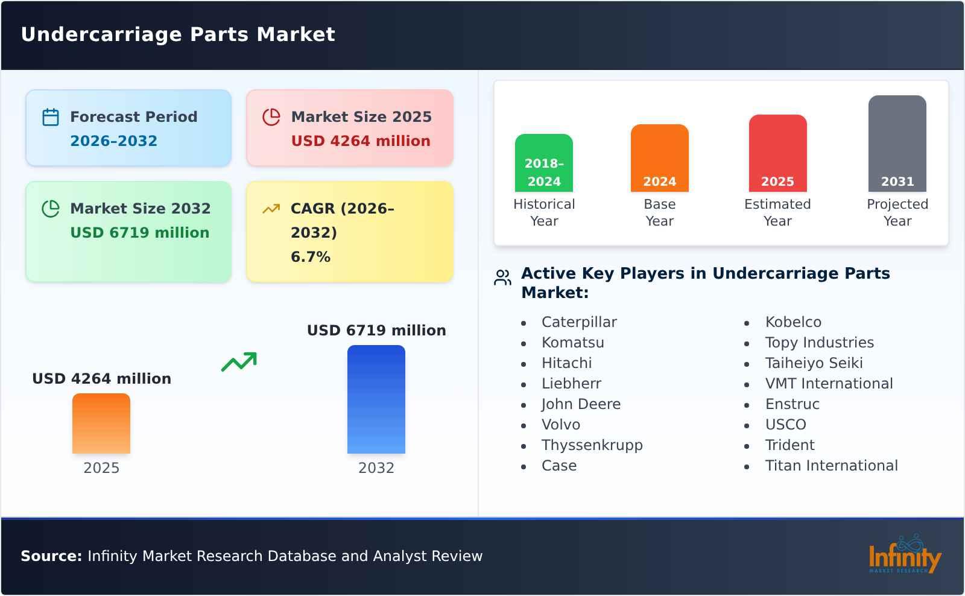Click the Infinity Market Research logo

pos(905,556)
